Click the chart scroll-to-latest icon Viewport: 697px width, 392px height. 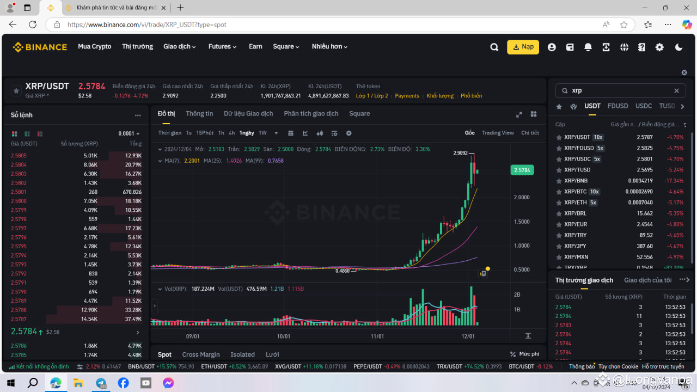[528, 336]
